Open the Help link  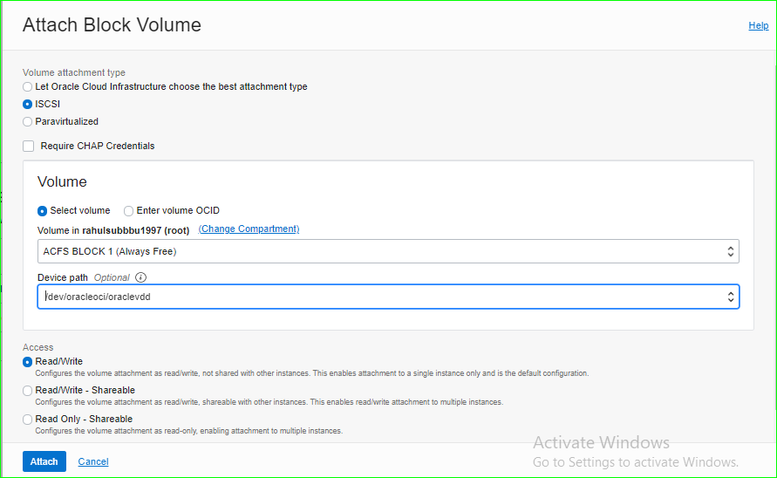[758, 26]
